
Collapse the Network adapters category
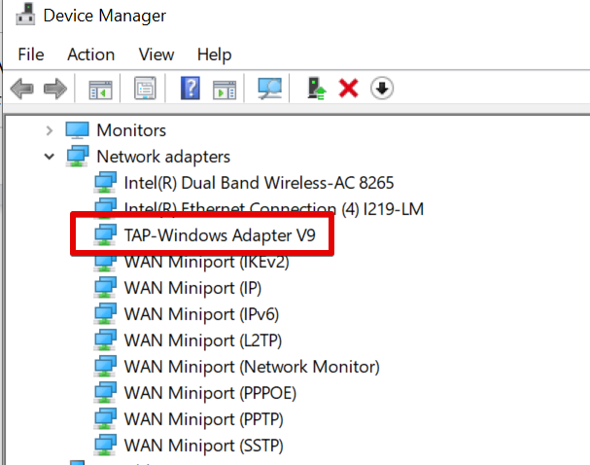[x=50, y=157]
